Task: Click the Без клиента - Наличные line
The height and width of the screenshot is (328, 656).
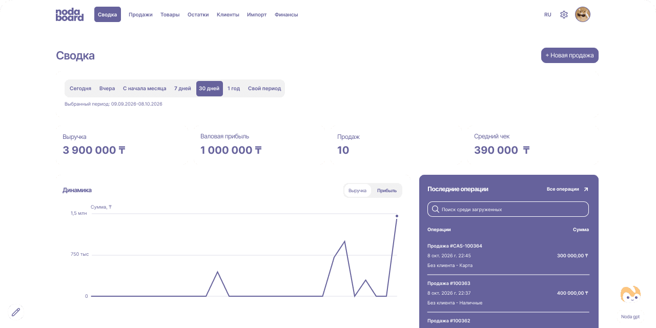Action: point(455,303)
